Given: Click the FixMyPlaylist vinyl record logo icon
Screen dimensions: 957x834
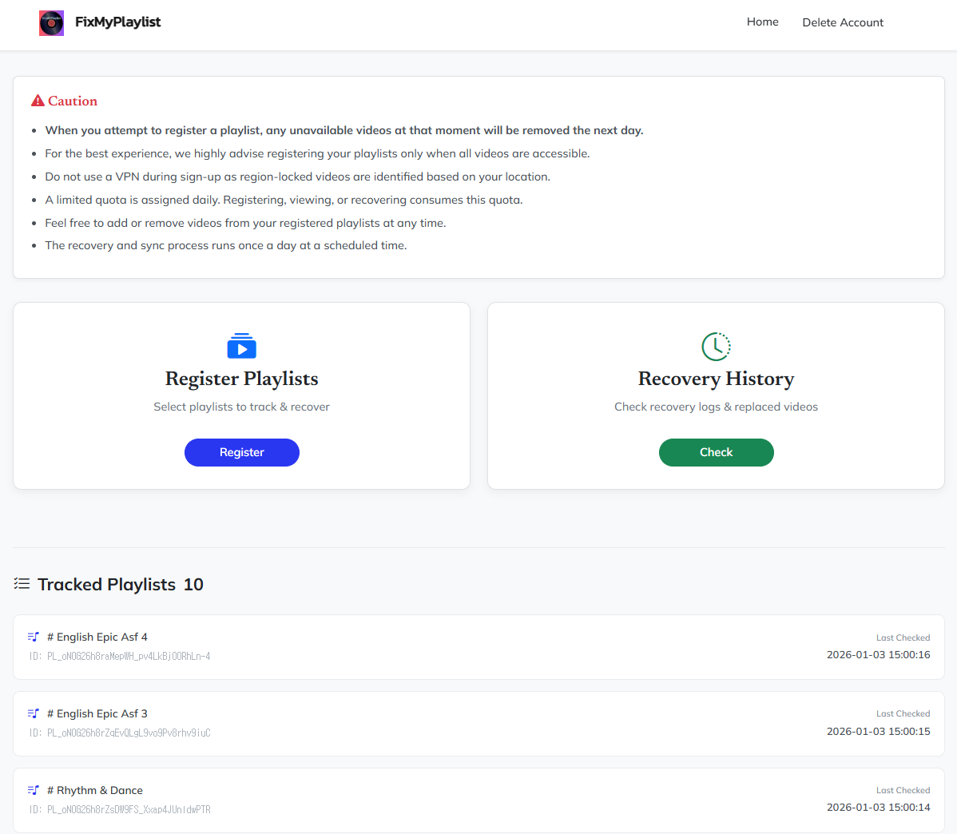Looking at the screenshot, I should pos(51,23).
